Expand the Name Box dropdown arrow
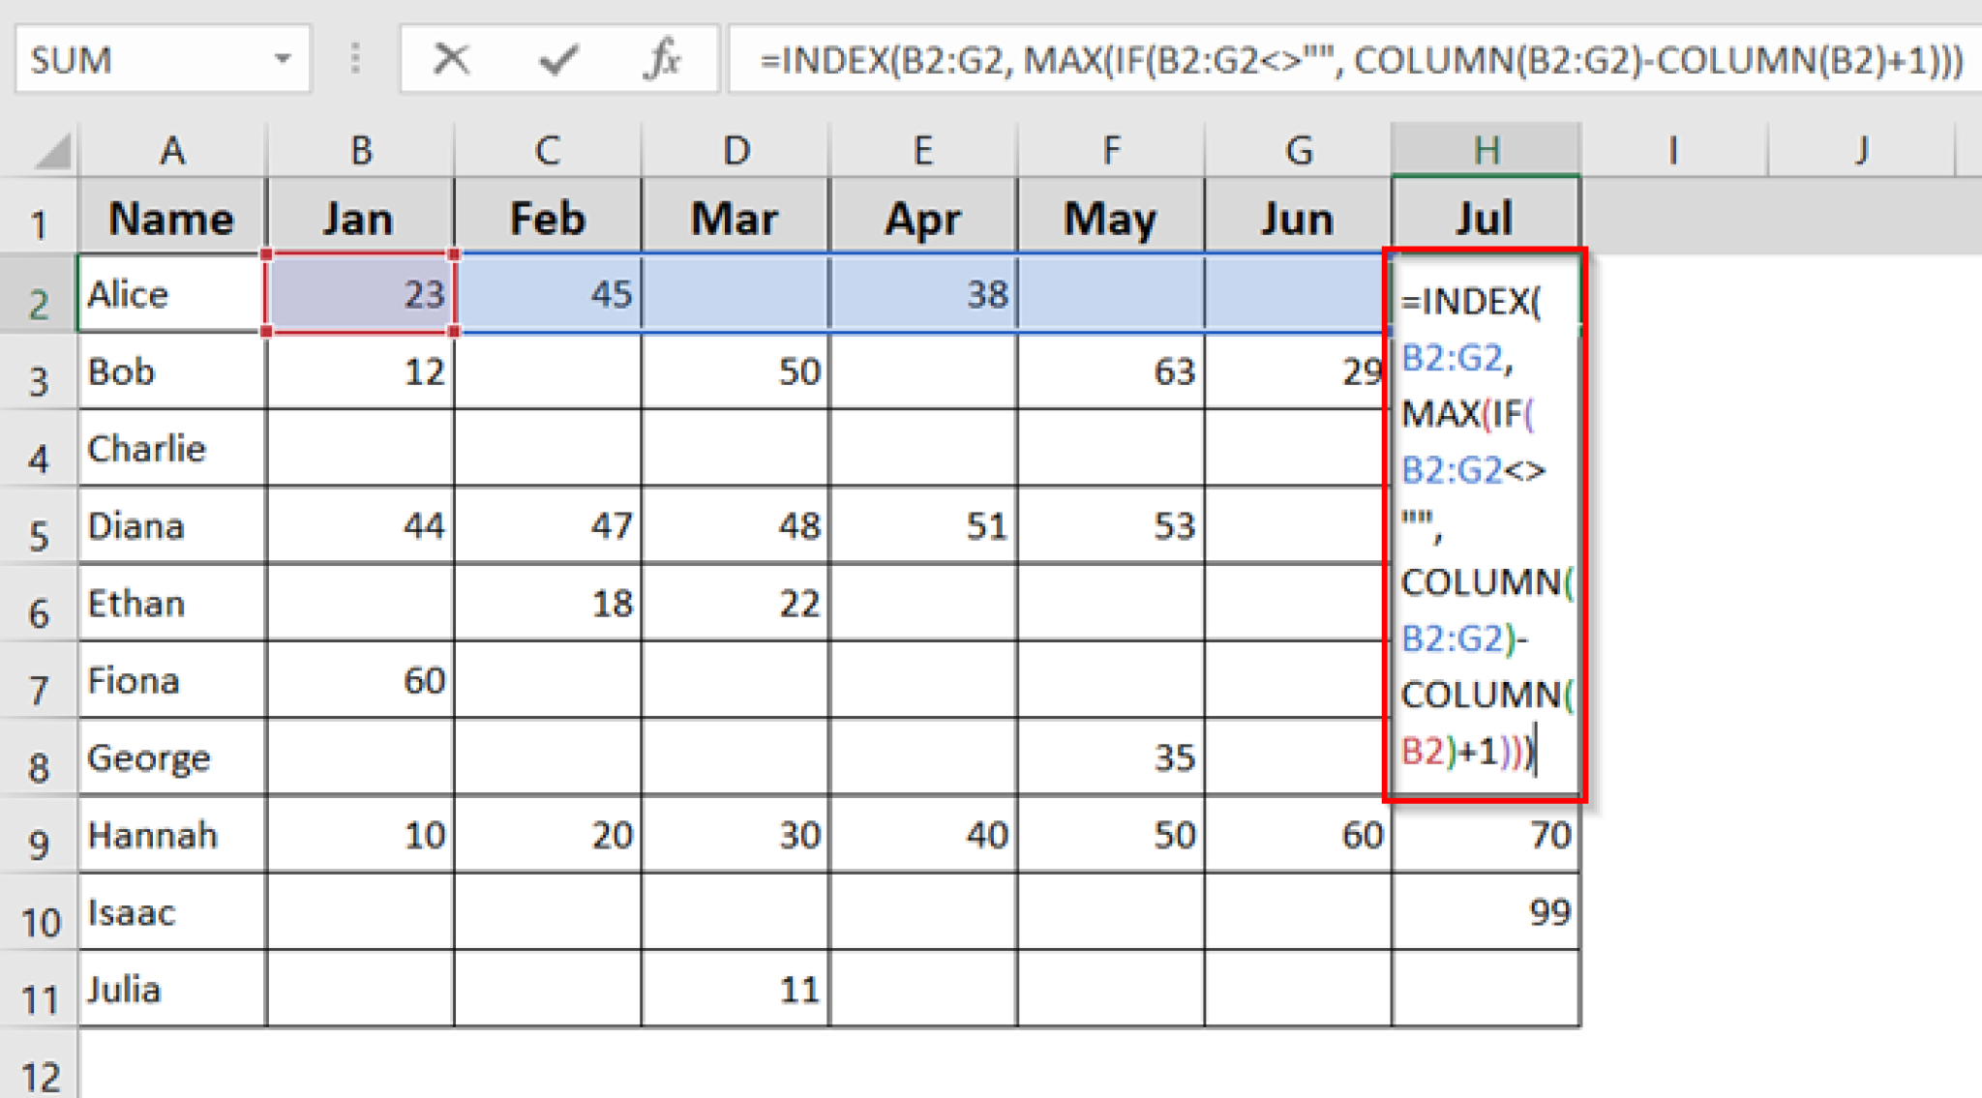This screenshot has width=1982, height=1098. click(x=283, y=60)
